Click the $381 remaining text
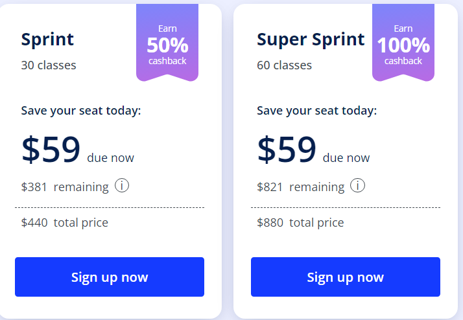 coord(65,187)
